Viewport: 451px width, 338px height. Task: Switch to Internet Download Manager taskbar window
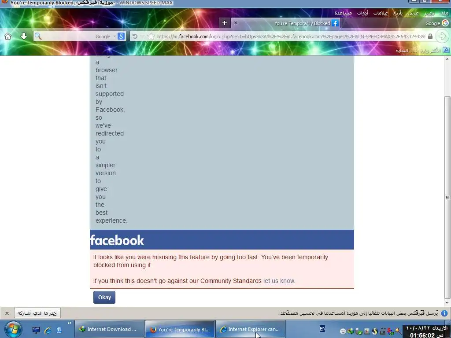point(110,329)
